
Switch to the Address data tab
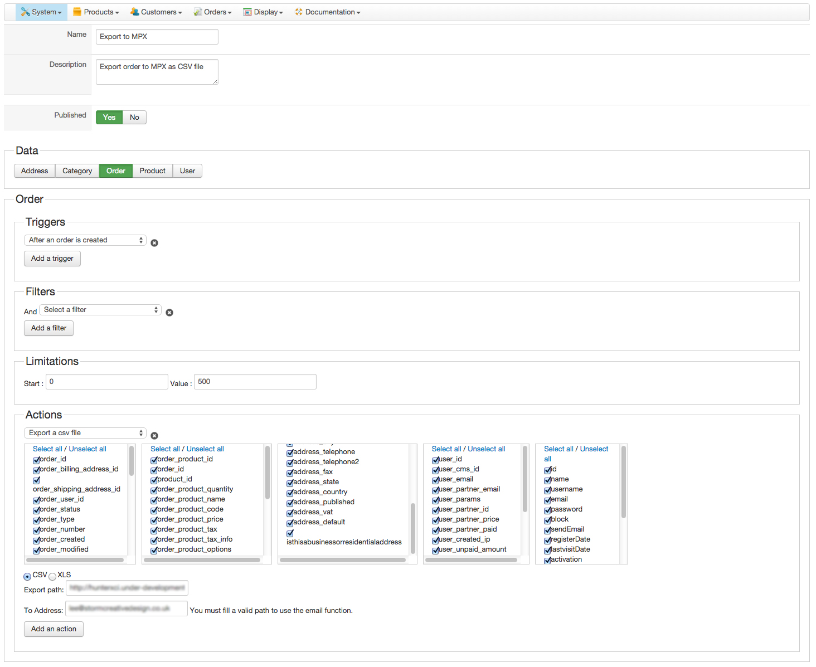pyautogui.click(x=35, y=171)
